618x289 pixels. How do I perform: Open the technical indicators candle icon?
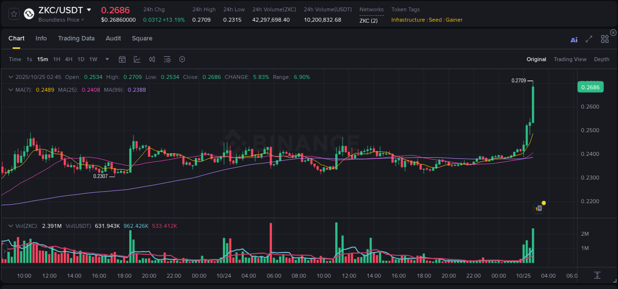click(152, 59)
